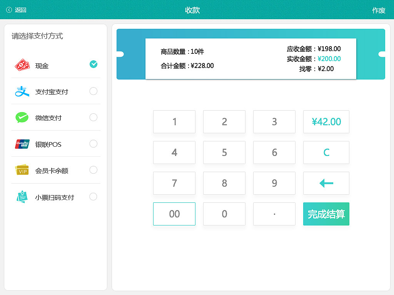Click the back arrow icon beside 返回
This screenshot has width=394, height=295.
(x=9, y=10)
